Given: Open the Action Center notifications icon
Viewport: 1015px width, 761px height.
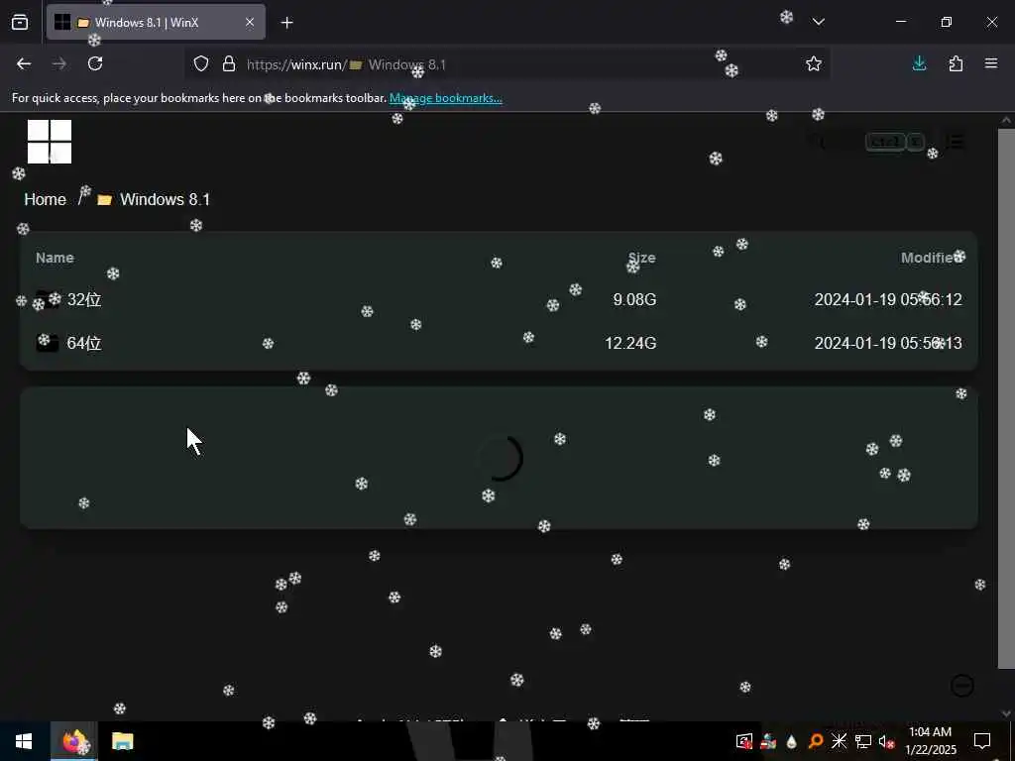Looking at the screenshot, I should tap(982, 741).
